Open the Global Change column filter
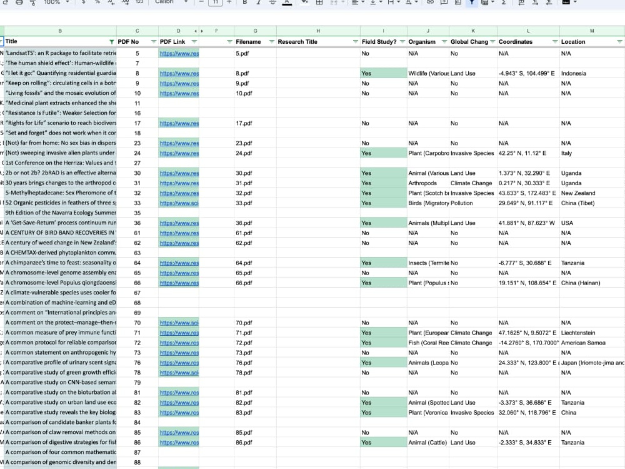Screen dimensions: 625x469 click(492, 41)
